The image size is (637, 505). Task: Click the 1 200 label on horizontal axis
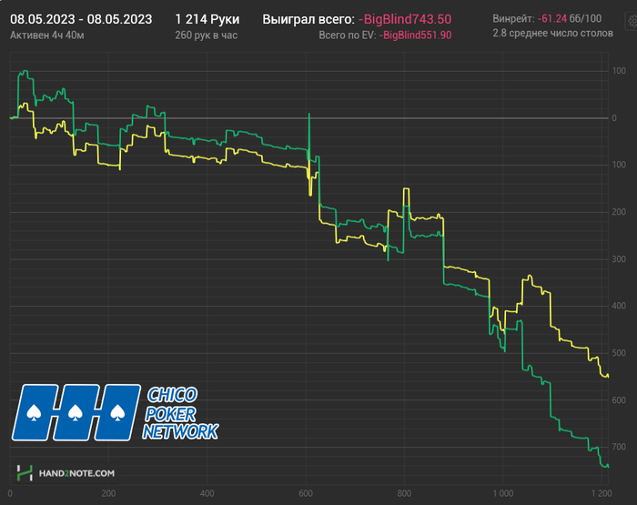(x=602, y=493)
